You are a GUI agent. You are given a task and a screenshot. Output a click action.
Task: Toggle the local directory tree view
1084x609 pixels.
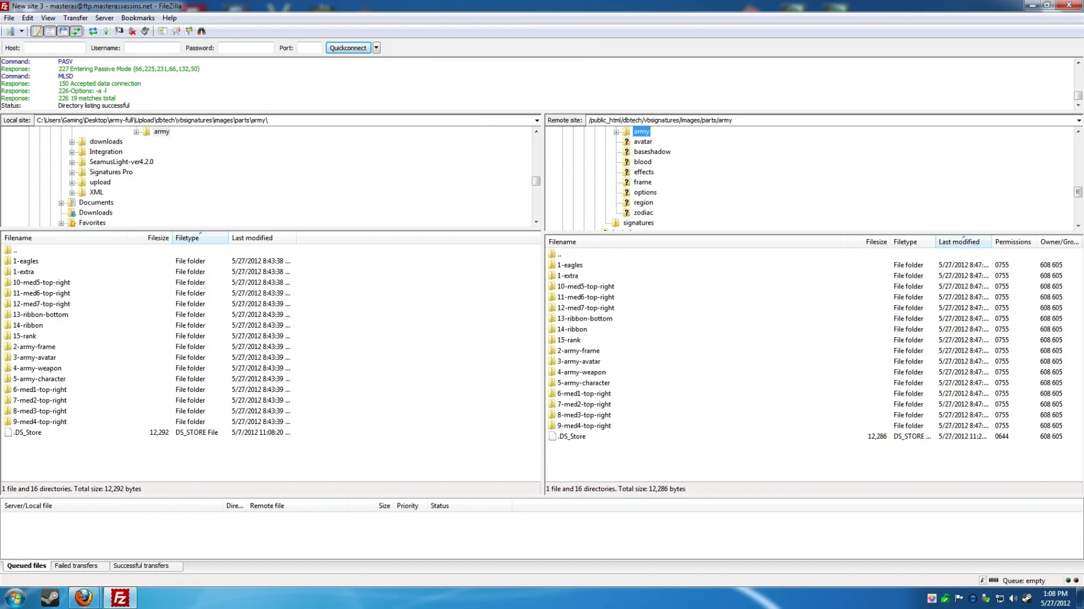(50, 31)
